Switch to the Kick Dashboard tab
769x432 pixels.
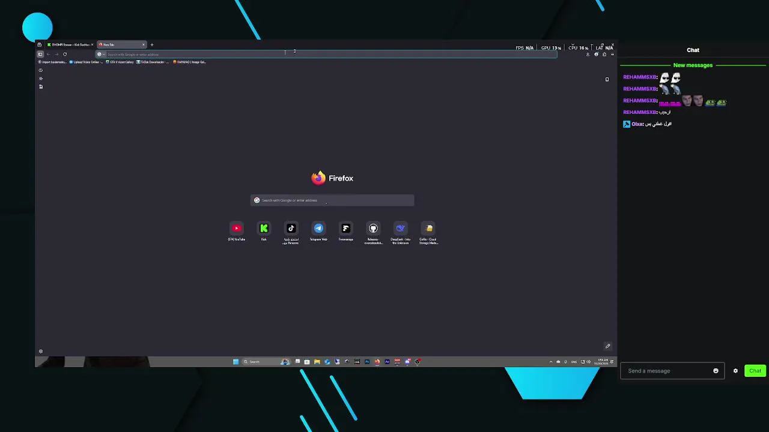(71, 44)
